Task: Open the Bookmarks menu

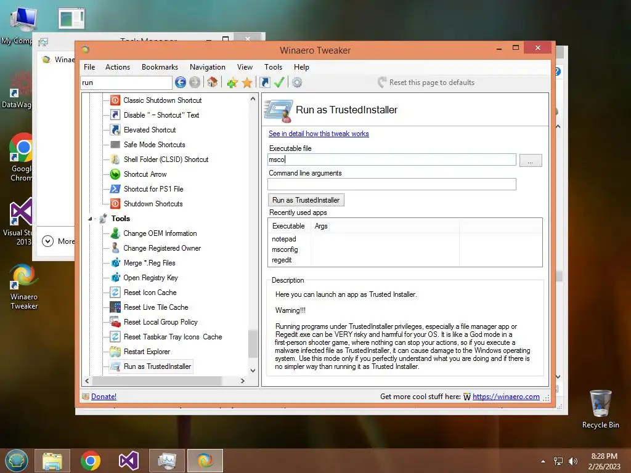Action: pyautogui.click(x=160, y=67)
